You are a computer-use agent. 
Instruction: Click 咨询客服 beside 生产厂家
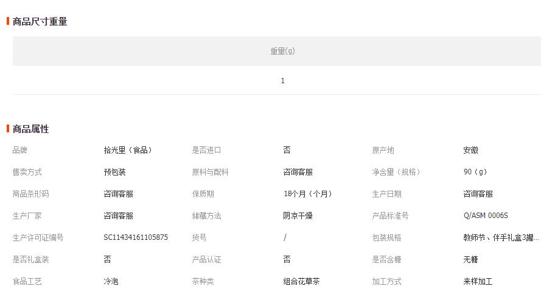tap(118, 216)
